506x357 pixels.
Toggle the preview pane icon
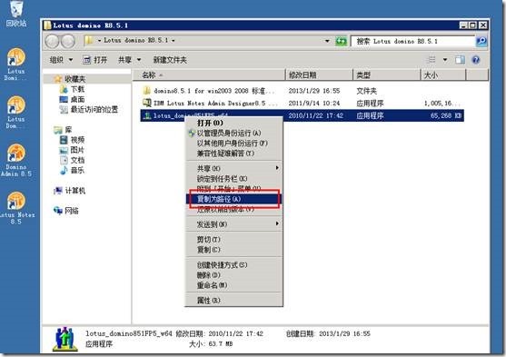point(460,60)
